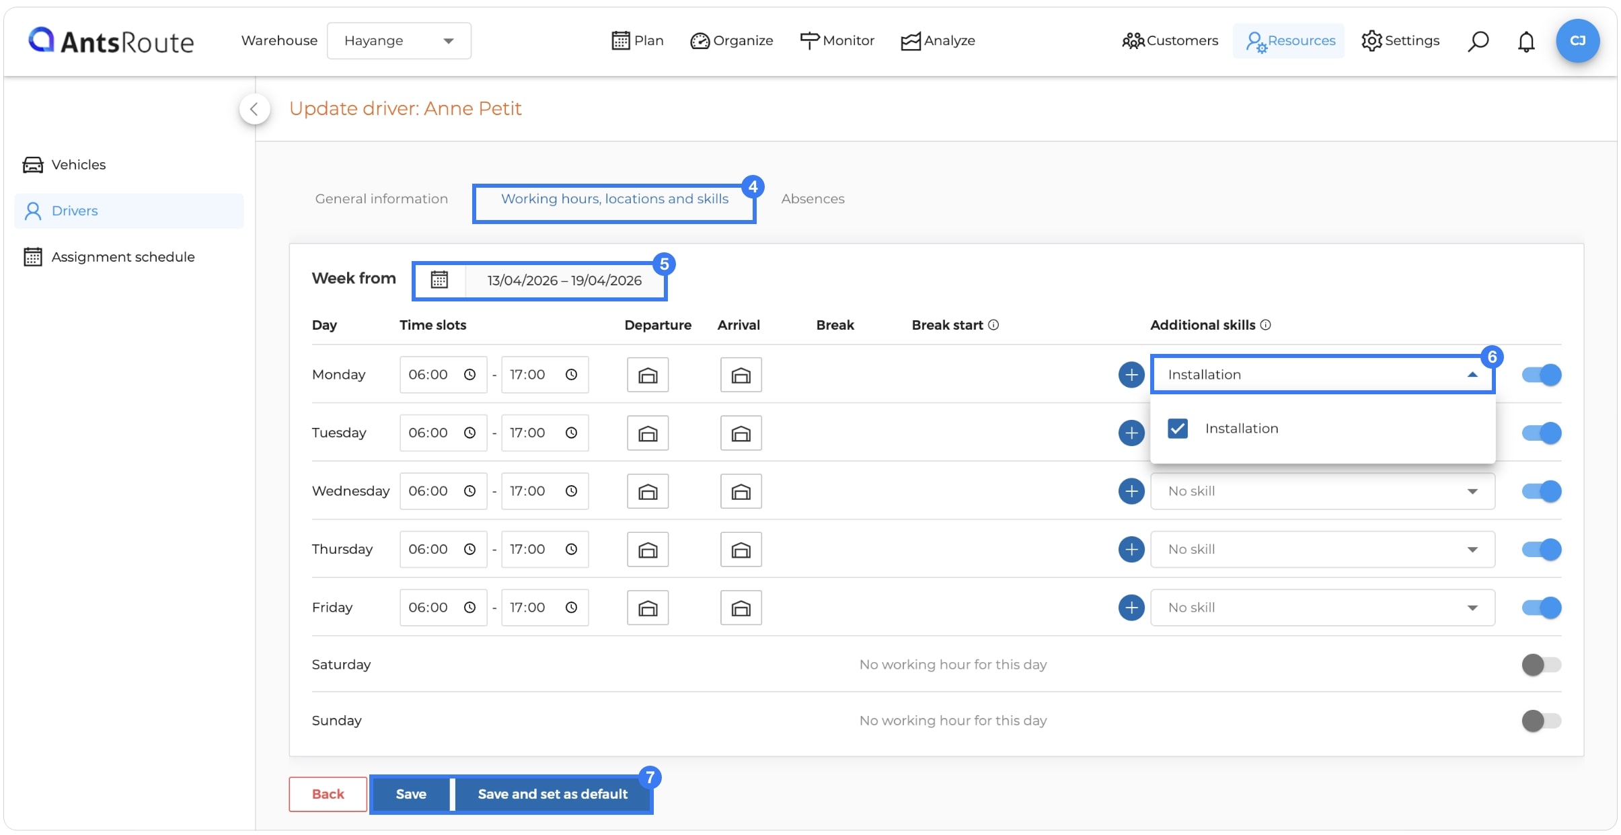The height and width of the screenshot is (835, 1621).
Task: Set Friday departure location icon
Action: (x=648, y=608)
